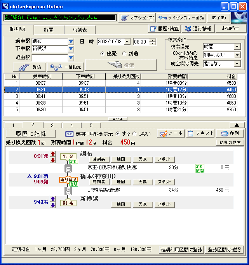The image size is (249, 265).
Task: Click pane splitter collapse handle
Action: coord(118,119)
